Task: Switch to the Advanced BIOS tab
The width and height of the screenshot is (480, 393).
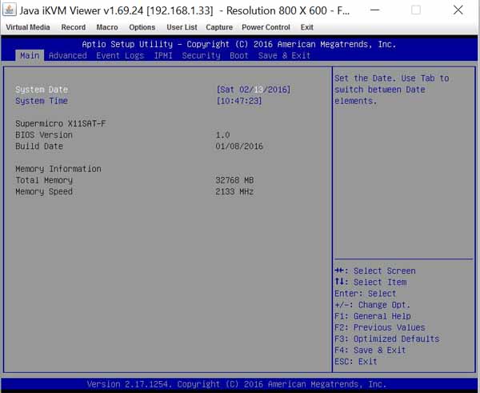Action: point(68,55)
